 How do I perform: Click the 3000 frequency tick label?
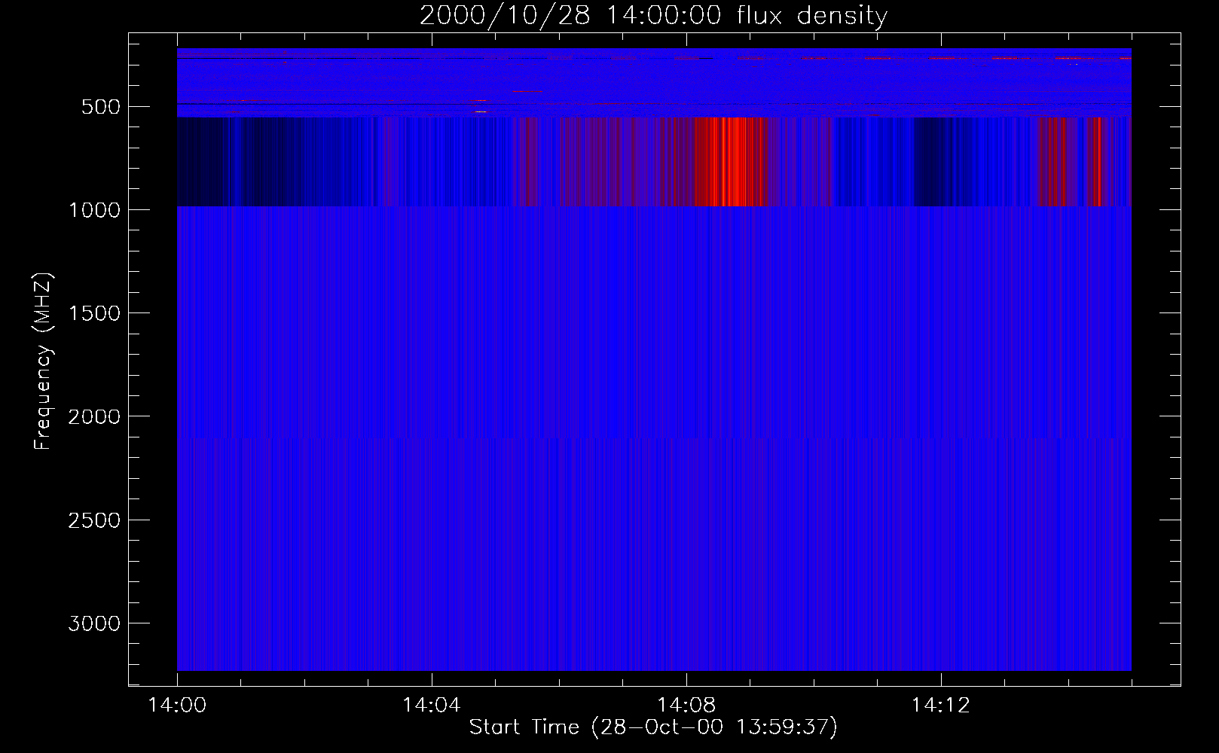tap(94, 623)
